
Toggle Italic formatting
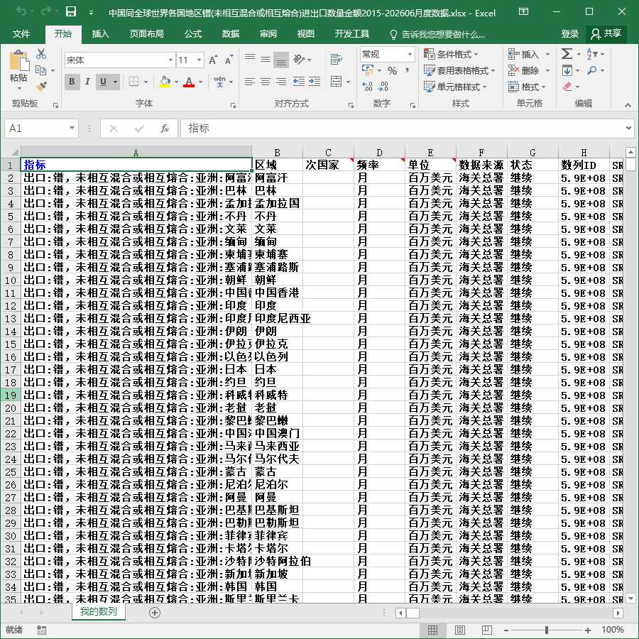[87, 82]
